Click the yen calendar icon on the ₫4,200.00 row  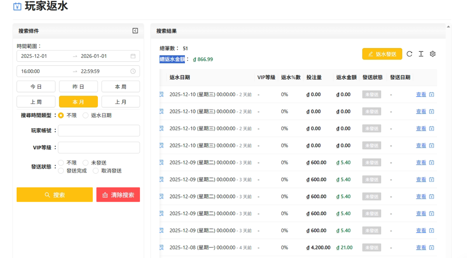(x=431, y=248)
